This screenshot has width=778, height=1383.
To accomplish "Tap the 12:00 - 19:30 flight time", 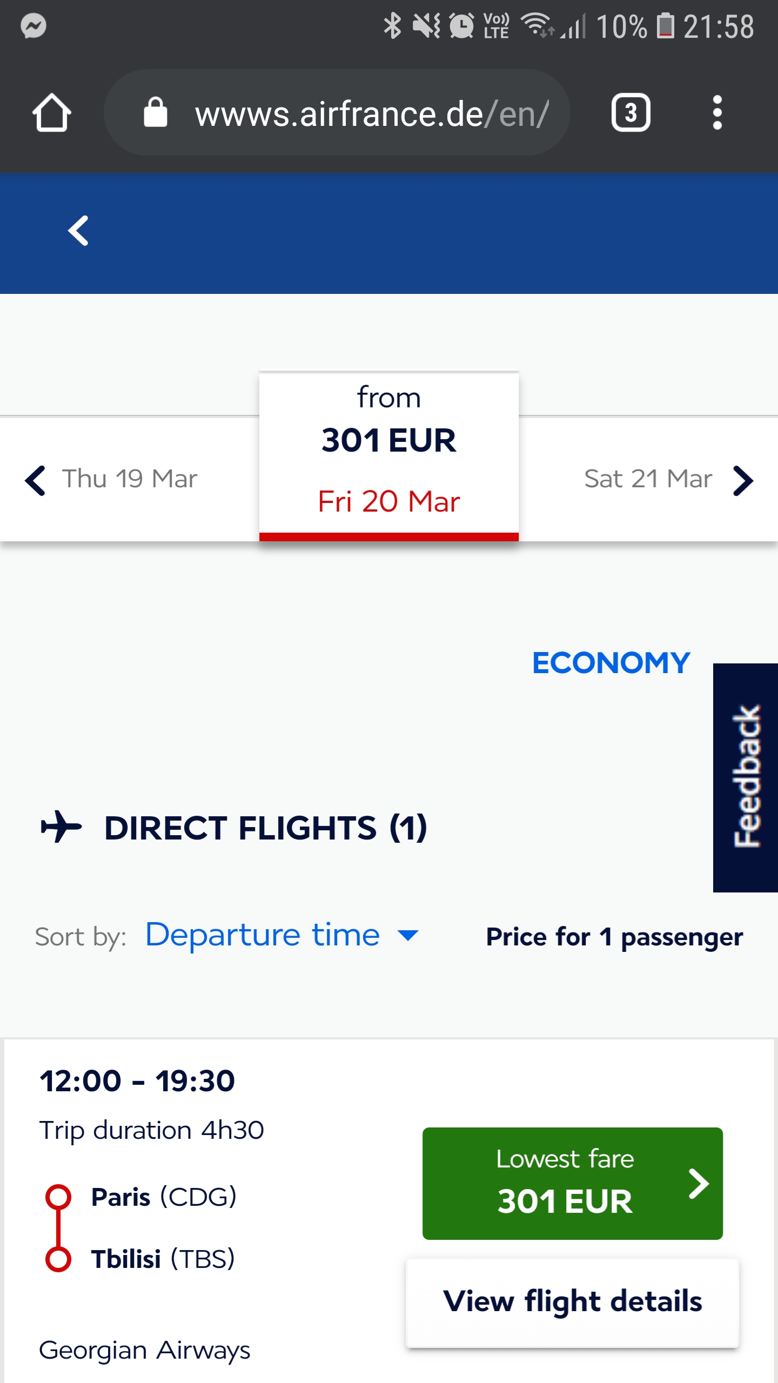I will tap(137, 1081).
